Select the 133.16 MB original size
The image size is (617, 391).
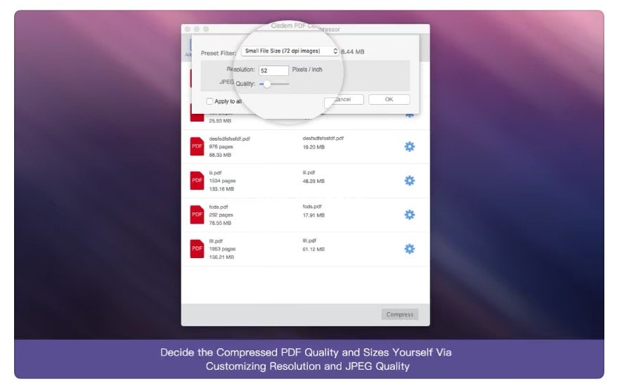click(221, 189)
